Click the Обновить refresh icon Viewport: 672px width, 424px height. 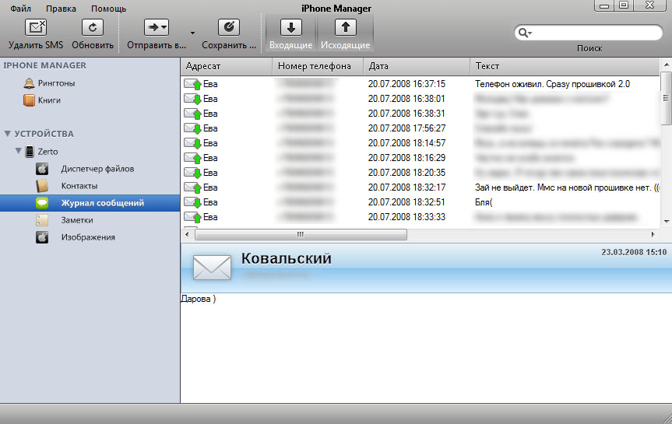point(93,28)
